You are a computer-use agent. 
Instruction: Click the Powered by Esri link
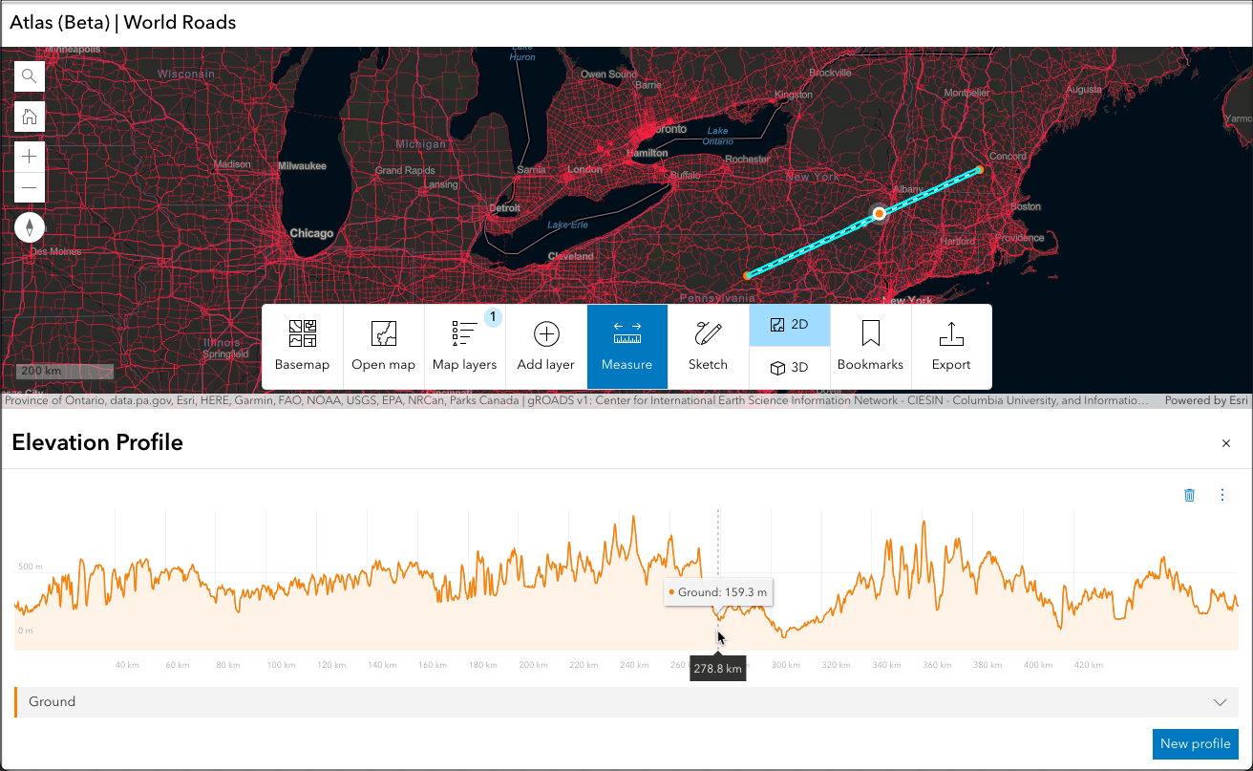[1205, 401]
